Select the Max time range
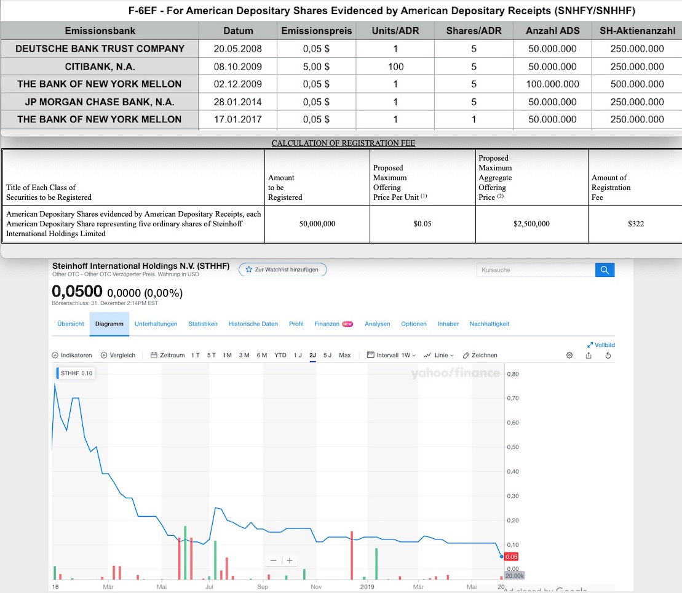This screenshot has width=682, height=593. pos(346,355)
